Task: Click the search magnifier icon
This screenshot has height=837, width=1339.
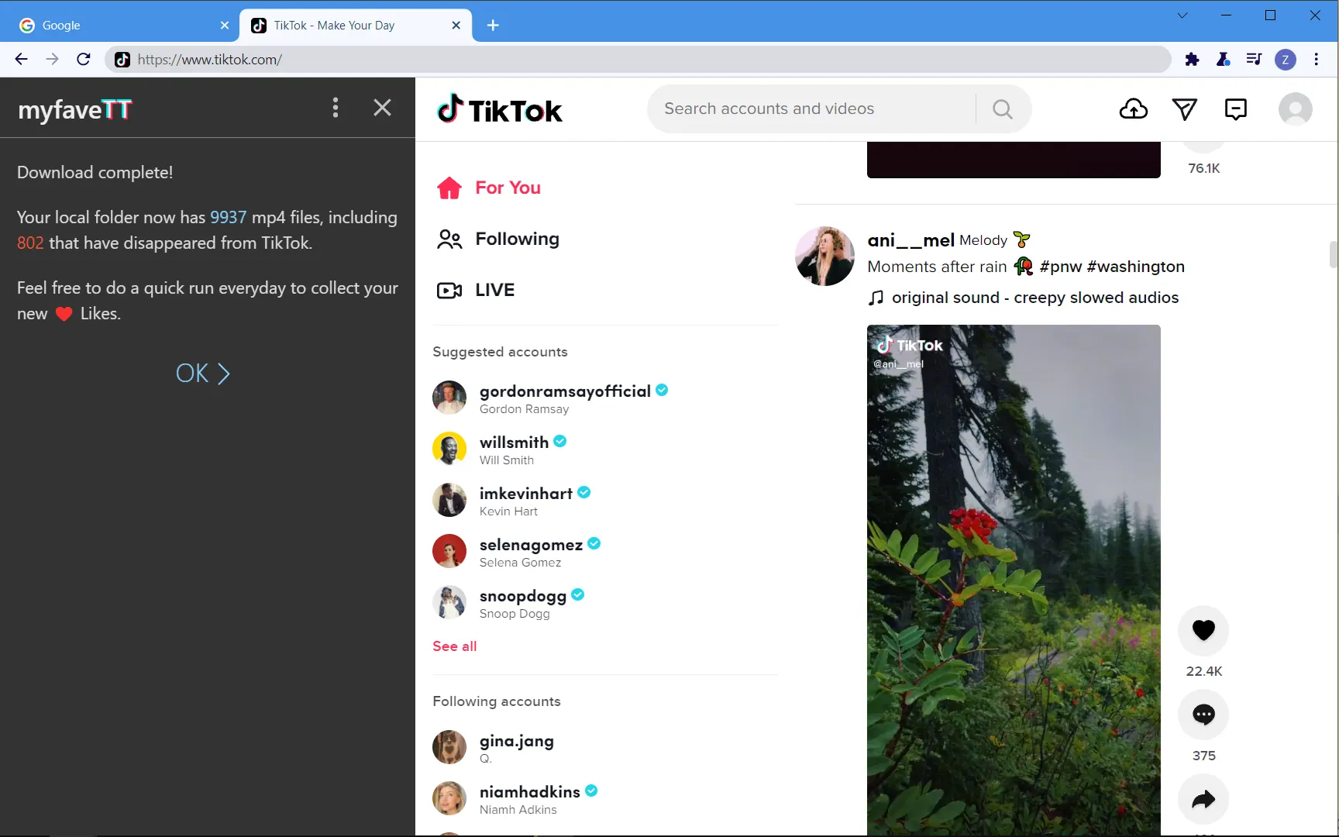Action: click(x=1002, y=108)
